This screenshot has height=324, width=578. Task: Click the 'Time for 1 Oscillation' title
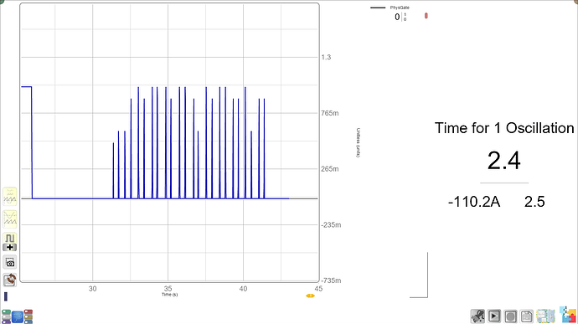[x=504, y=128]
